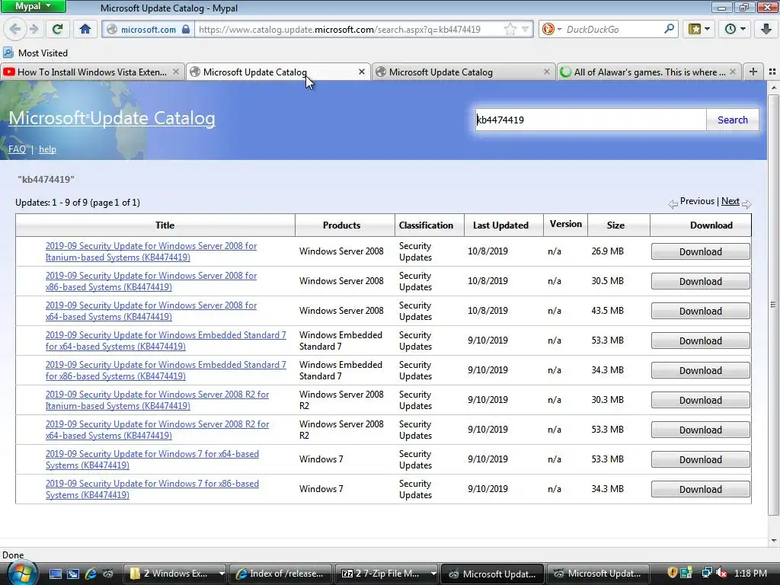Sort by Last Updated column header
The height and width of the screenshot is (585, 780).
[x=500, y=225]
